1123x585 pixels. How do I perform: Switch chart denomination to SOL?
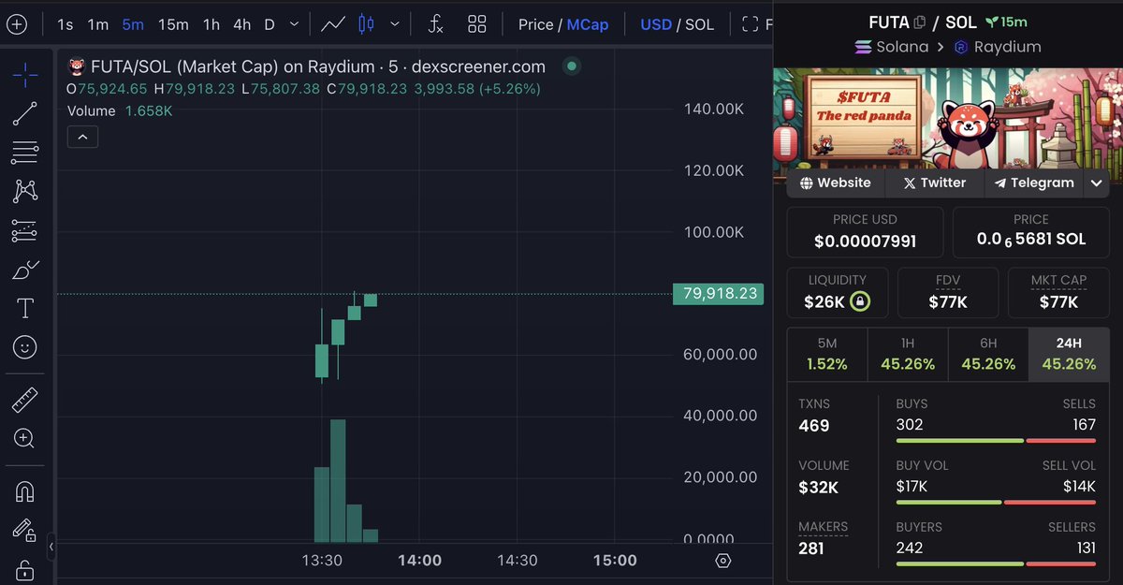pos(700,24)
